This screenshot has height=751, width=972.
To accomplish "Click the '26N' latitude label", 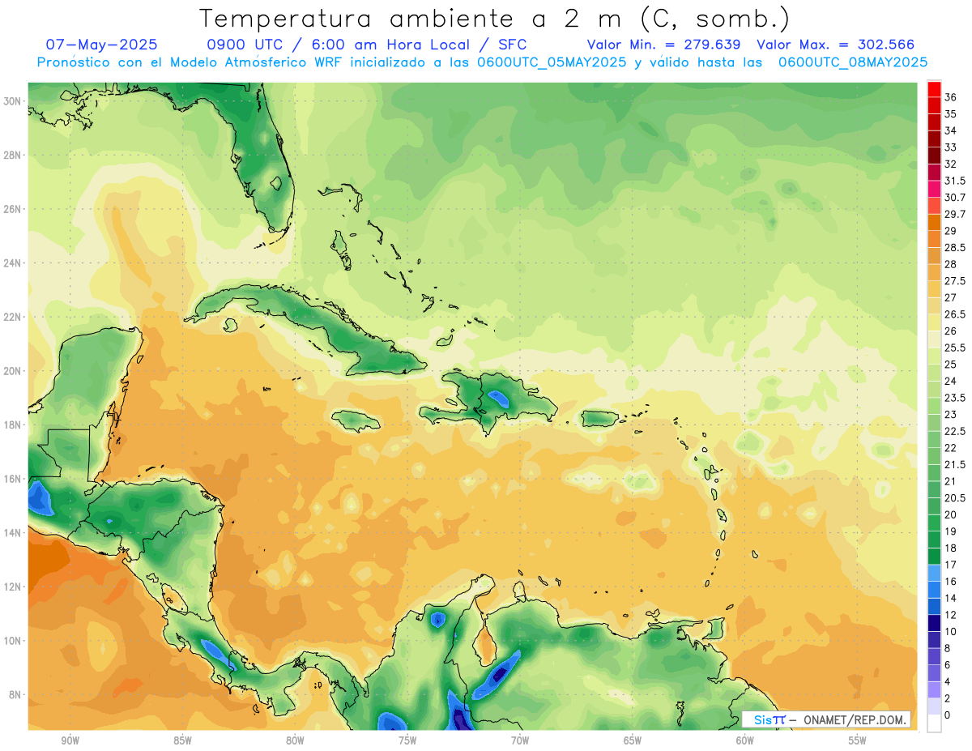I will (x=12, y=209).
